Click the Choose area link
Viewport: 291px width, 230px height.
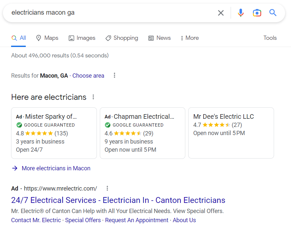(x=88, y=76)
